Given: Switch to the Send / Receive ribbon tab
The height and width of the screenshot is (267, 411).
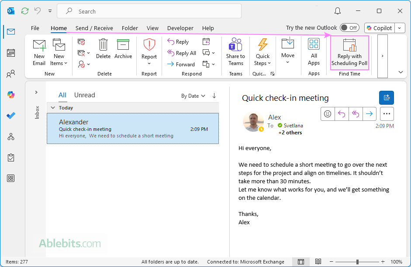Looking at the screenshot, I should tap(94, 28).
